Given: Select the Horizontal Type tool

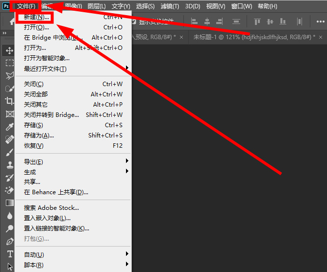Looking at the screenshot, I should [x=10, y=254].
